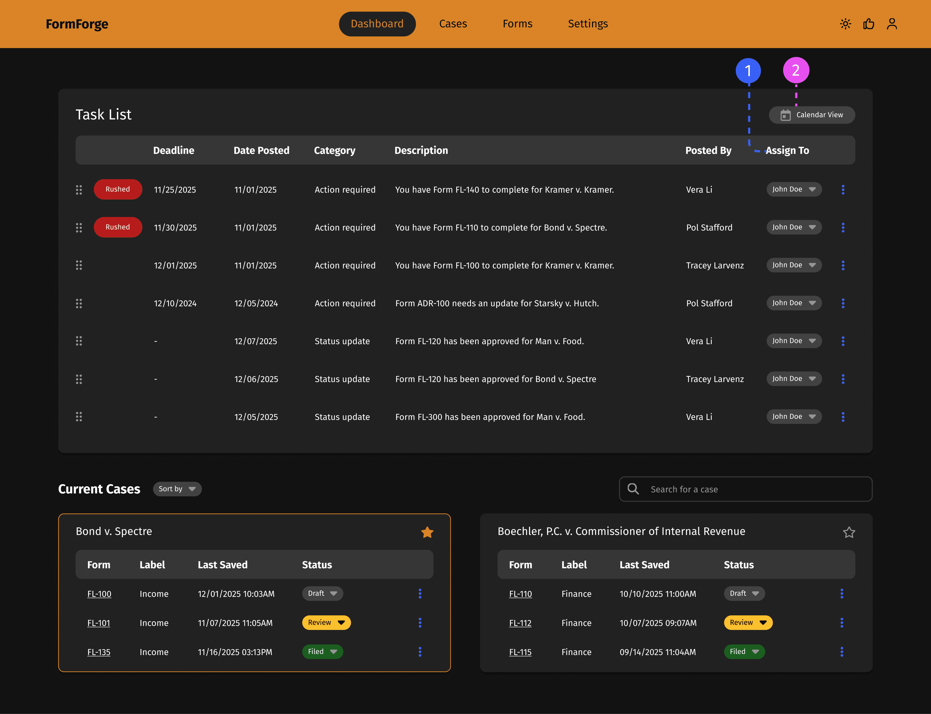Viewport: 931px width, 714px height.
Task: Click the thumbs-up feedback icon
Action: pos(869,24)
